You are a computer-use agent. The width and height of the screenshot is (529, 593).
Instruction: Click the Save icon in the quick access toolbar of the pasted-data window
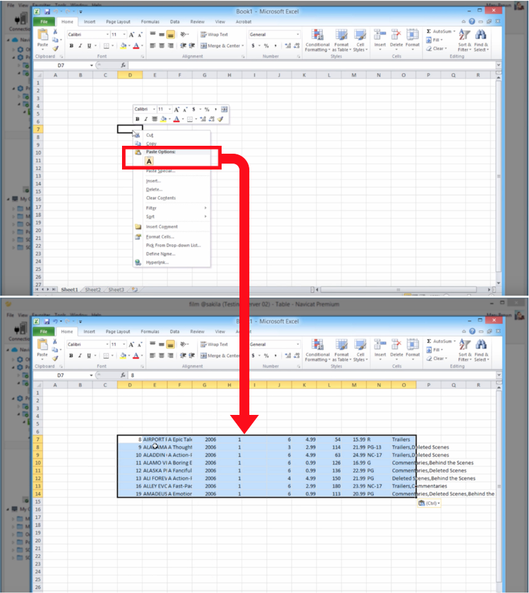(x=47, y=321)
